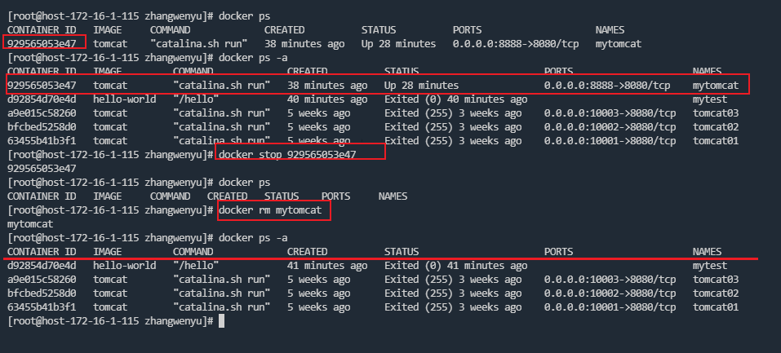Click the boxed "docker stop 929565053e47" command

[300, 154]
